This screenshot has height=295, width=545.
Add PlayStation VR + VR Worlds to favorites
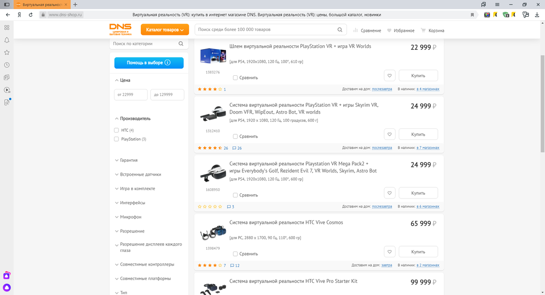point(390,75)
